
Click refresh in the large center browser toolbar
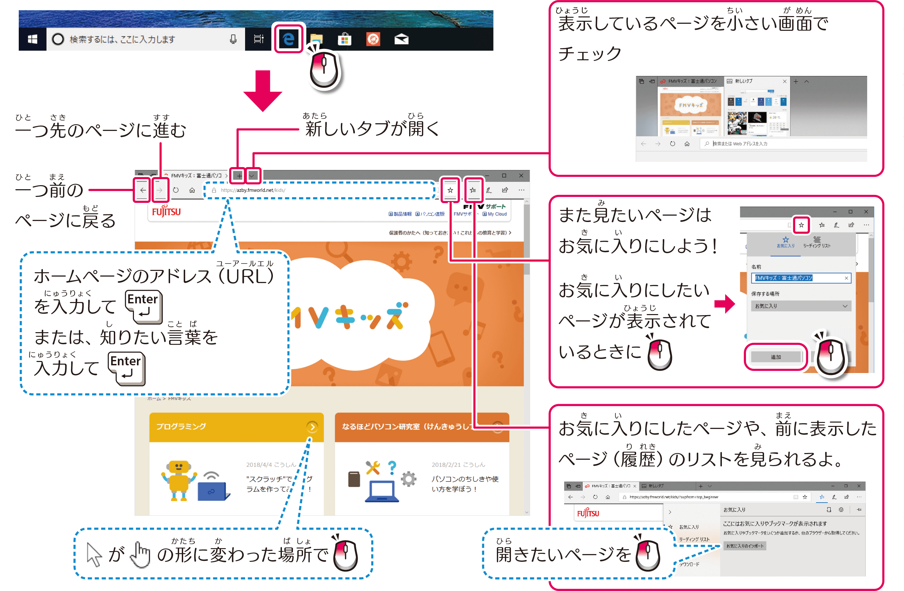pos(176,190)
